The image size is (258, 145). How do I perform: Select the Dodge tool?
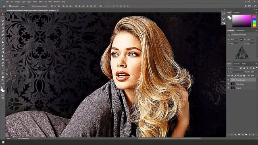[x=3, y=59]
